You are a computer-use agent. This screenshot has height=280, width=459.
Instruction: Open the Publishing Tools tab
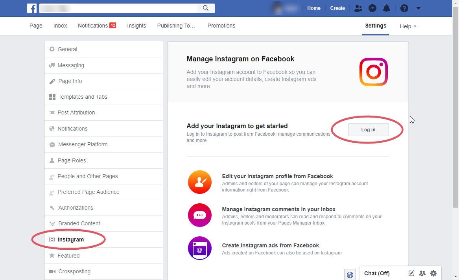pyautogui.click(x=176, y=26)
